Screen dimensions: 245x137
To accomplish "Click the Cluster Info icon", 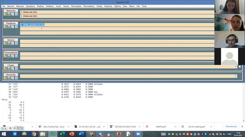I will pos(16,68).
